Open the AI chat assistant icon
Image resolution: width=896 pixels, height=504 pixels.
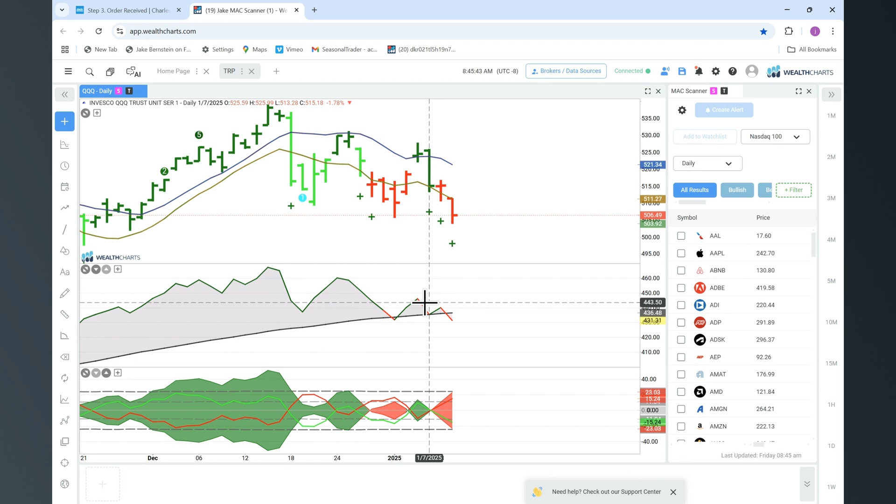(133, 71)
